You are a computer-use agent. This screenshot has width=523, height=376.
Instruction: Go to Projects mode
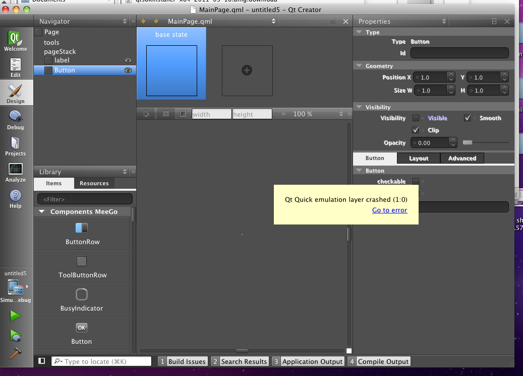pos(15,146)
